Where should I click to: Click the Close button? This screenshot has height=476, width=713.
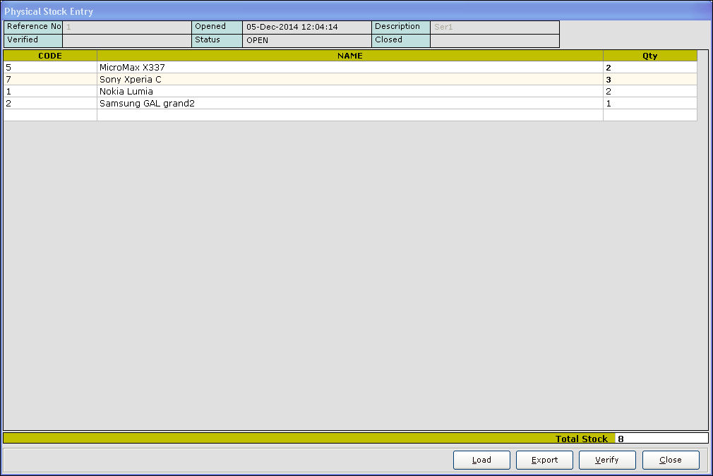click(671, 460)
